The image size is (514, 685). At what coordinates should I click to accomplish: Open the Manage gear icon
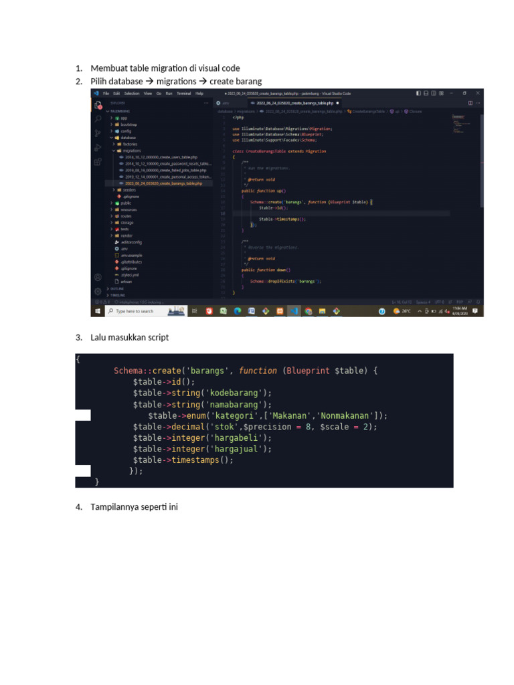[98, 291]
